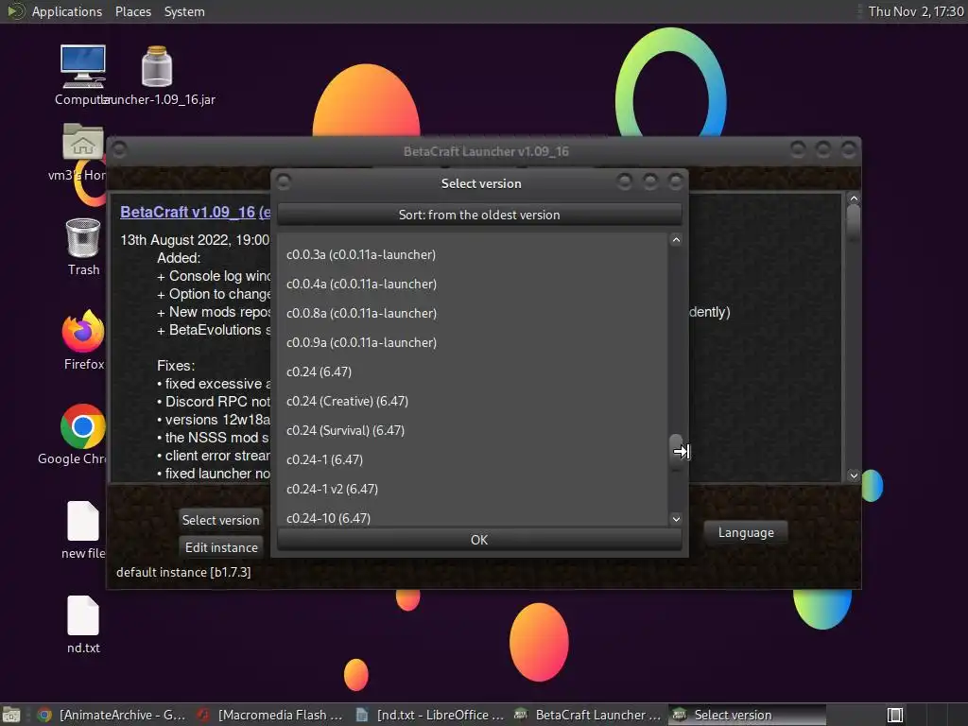
Task: Open the BetaCraft v1.09_16 changelog link
Action: point(195,212)
